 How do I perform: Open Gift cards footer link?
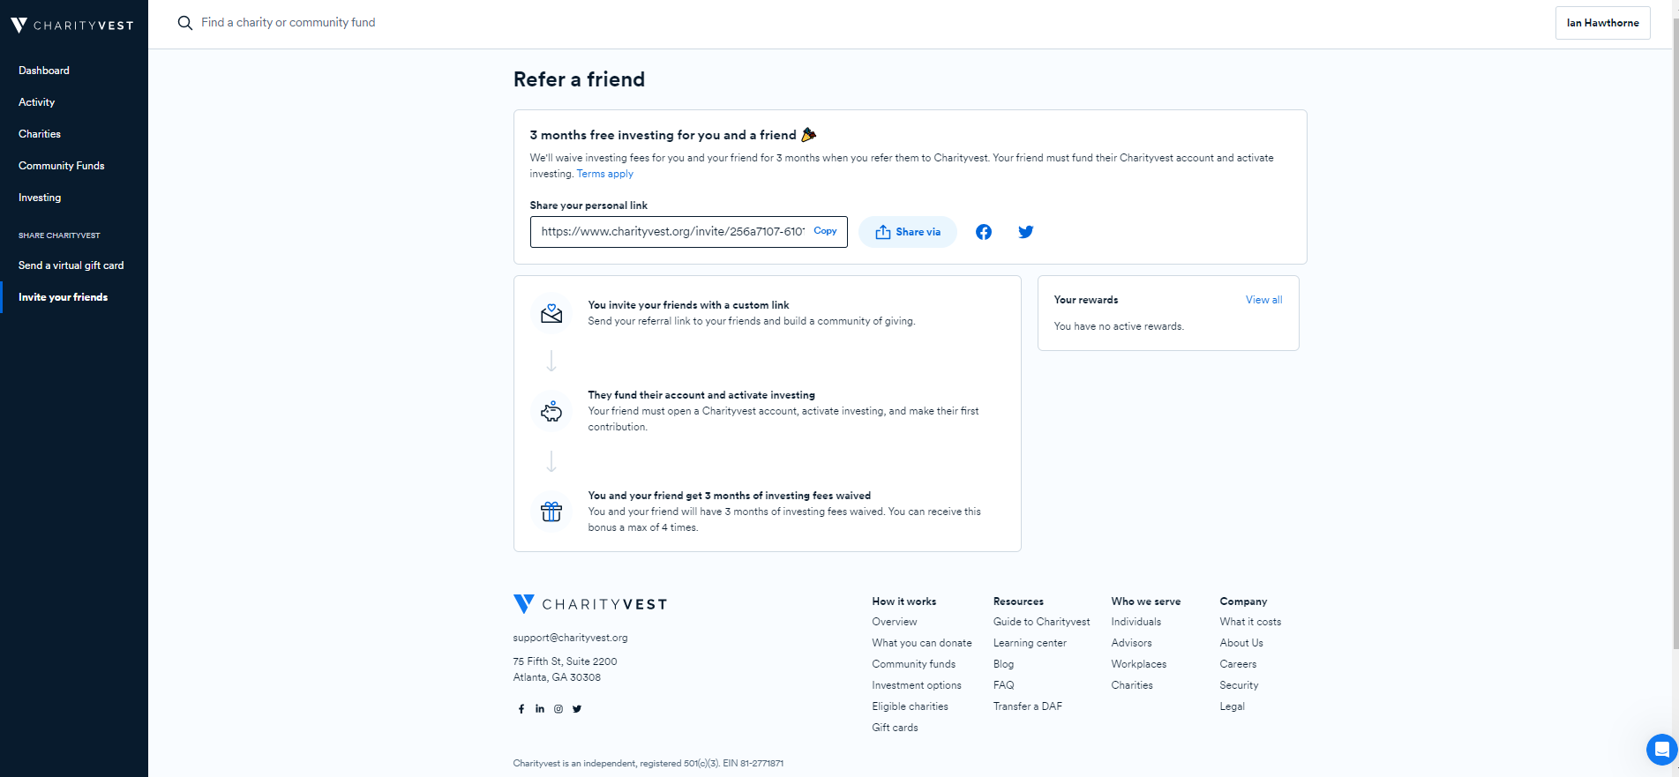pyautogui.click(x=896, y=728)
